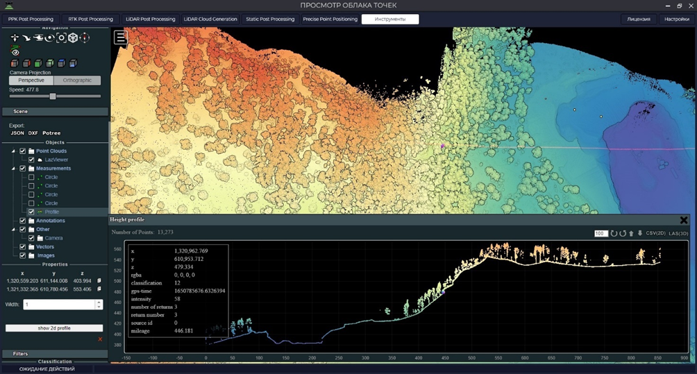Toggle the Annotations checkbox
The height and width of the screenshot is (374, 697).
pyautogui.click(x=23, y=221)
